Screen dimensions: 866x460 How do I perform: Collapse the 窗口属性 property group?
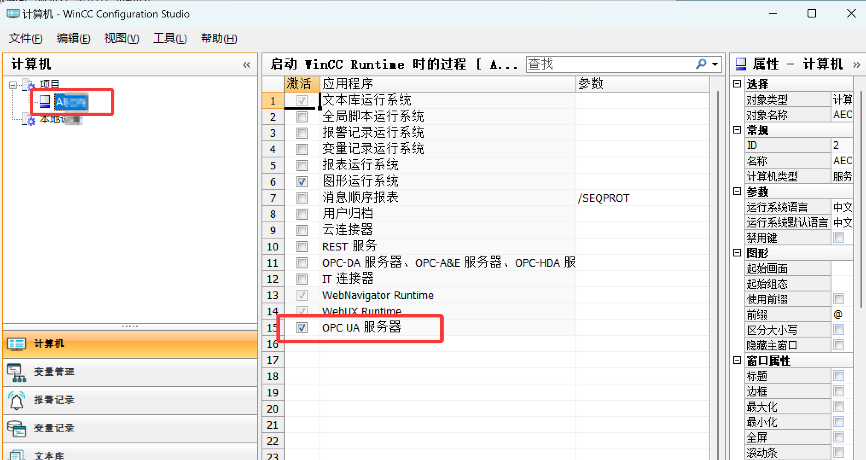point(737,360)
